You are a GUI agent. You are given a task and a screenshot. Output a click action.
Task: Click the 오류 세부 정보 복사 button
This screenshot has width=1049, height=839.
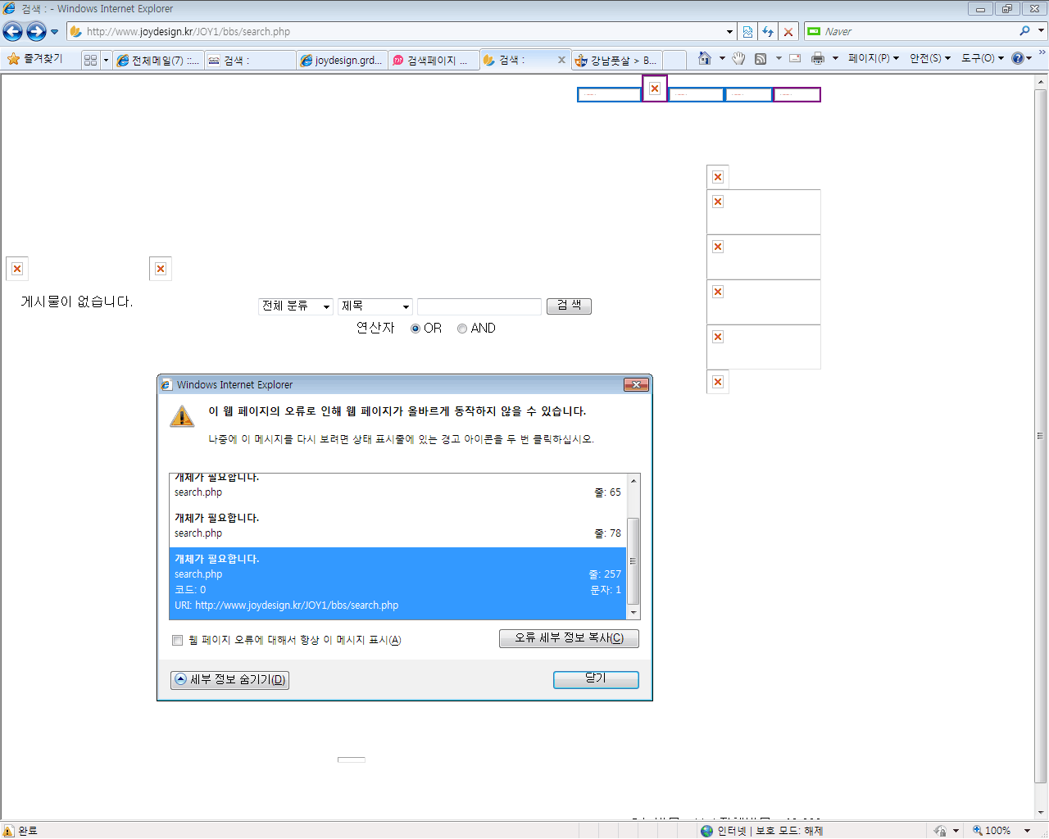pos(569,638)
